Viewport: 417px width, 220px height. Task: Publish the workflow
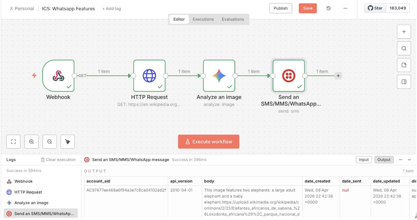[281, 8]
